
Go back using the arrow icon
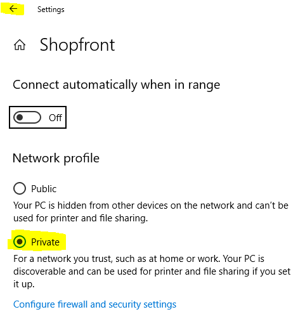13,9
